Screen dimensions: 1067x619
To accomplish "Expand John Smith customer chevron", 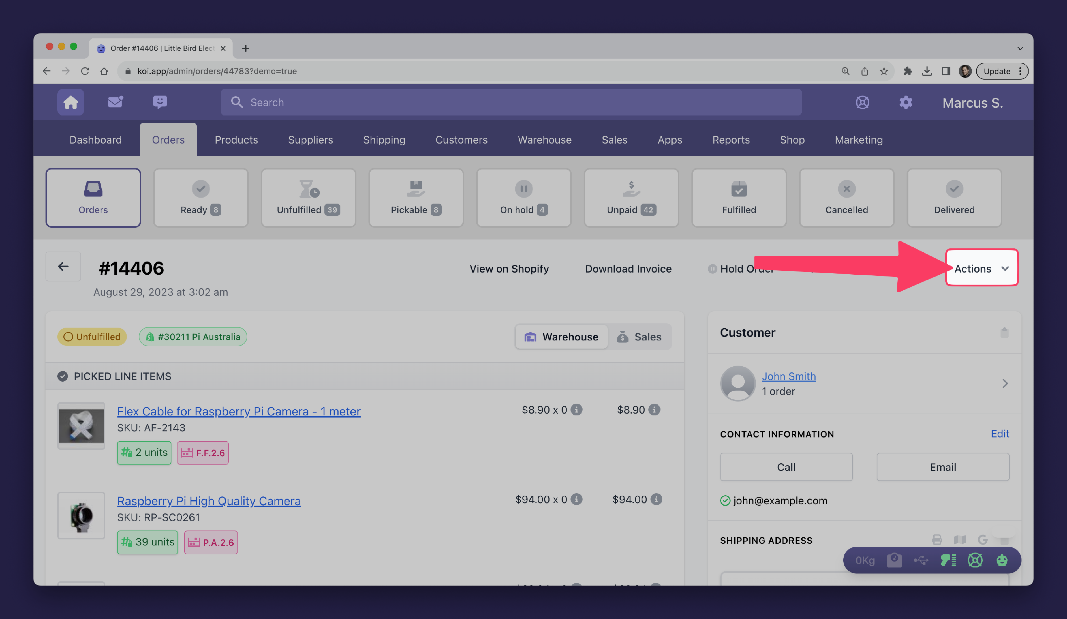I will (x=1005, y=383).
